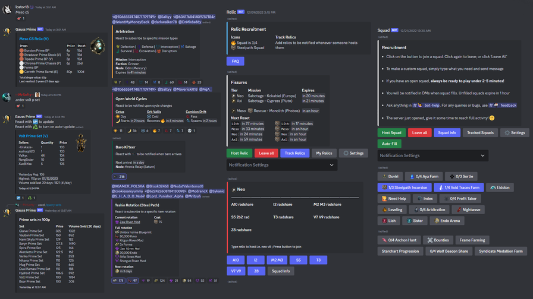
Task: Toggle Umbra Forma reaction showing 171
Action: coord(118,281)
